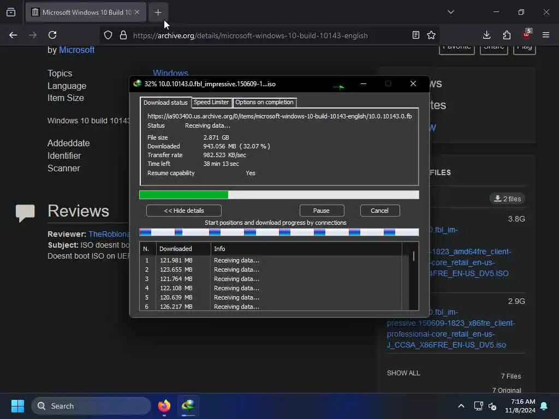
Task: Open a new browser tab
Action: [158, 12]
